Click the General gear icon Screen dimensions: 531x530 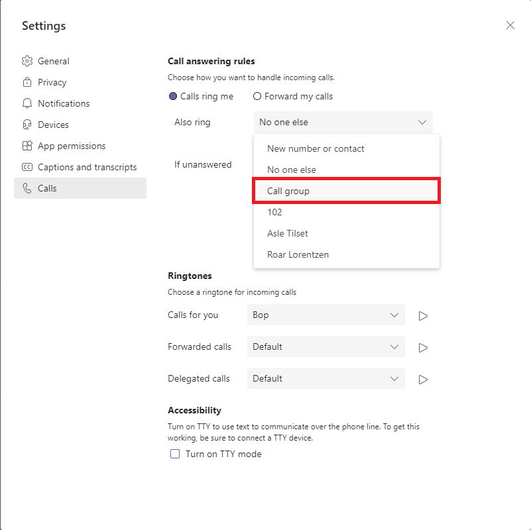(27, 61)
